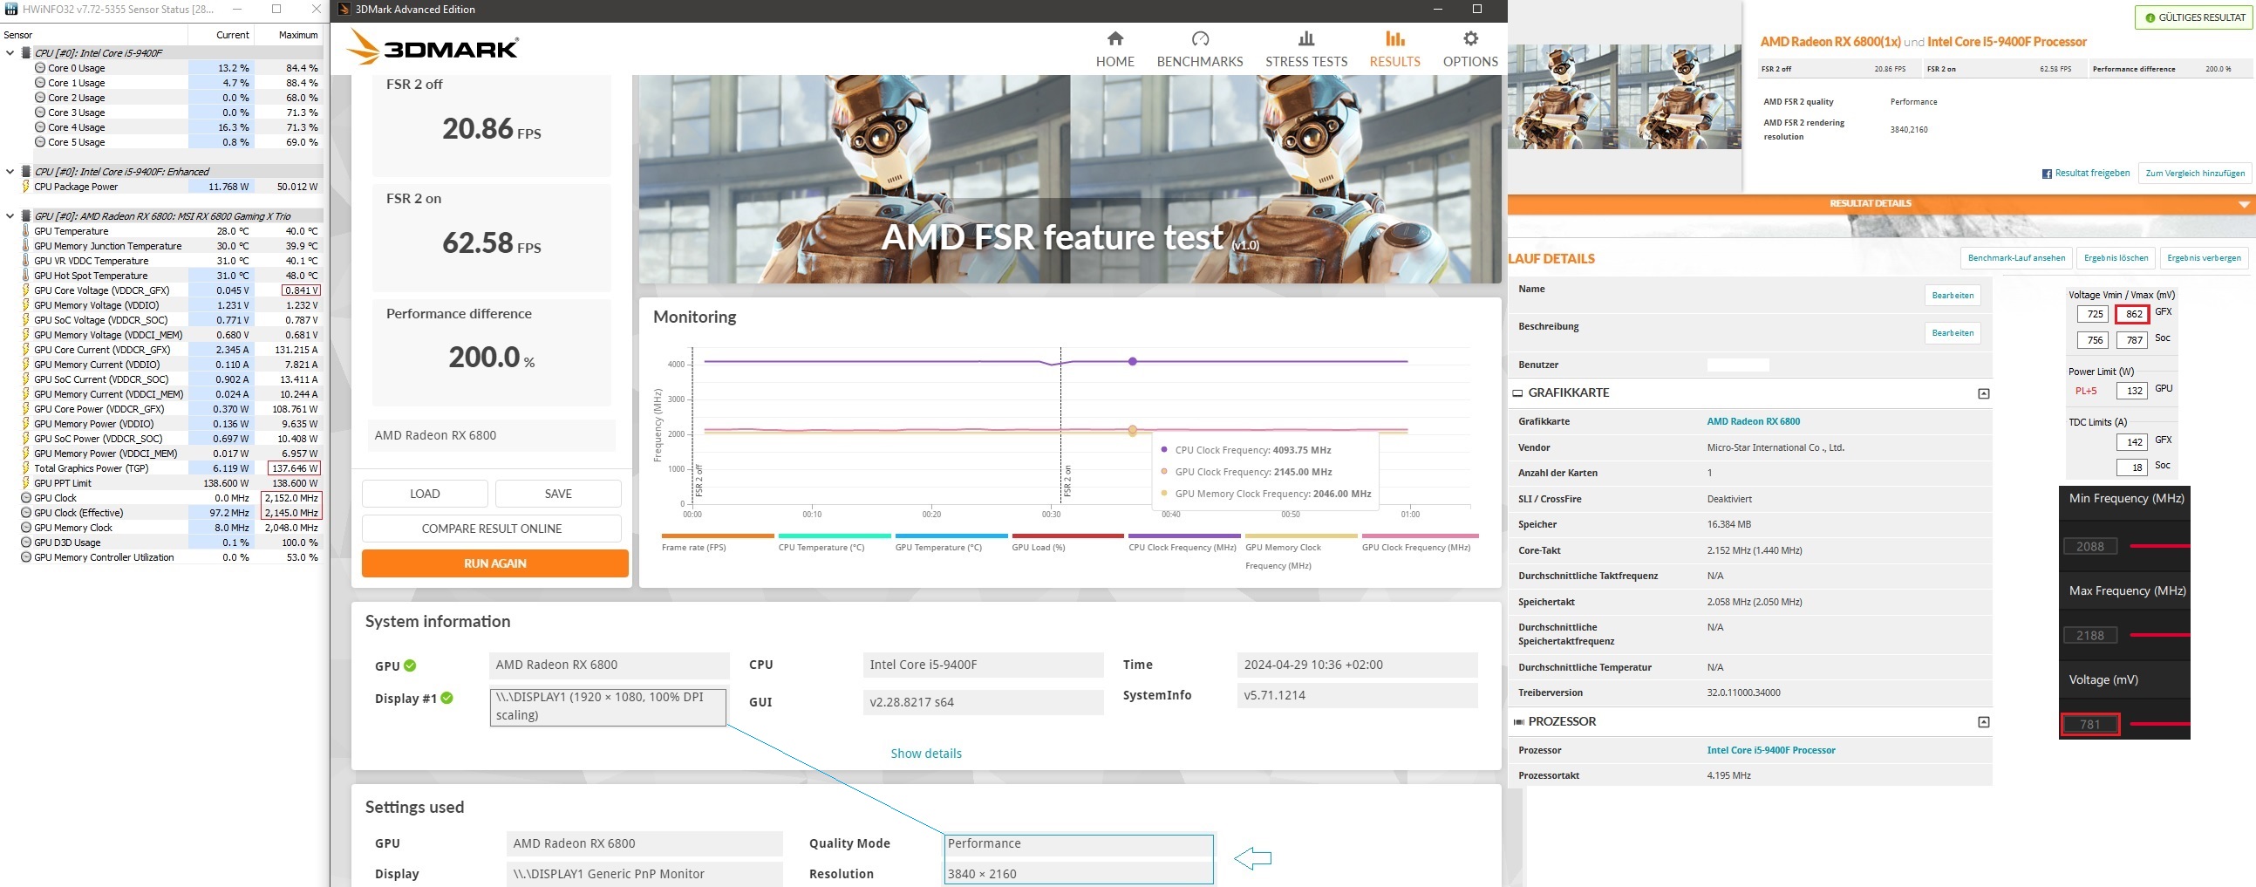The height and width of the screenshot is (887, 2256).
Task: Click the GÜLTIGES RESULTAT green badge
Action: point(2194,17)
